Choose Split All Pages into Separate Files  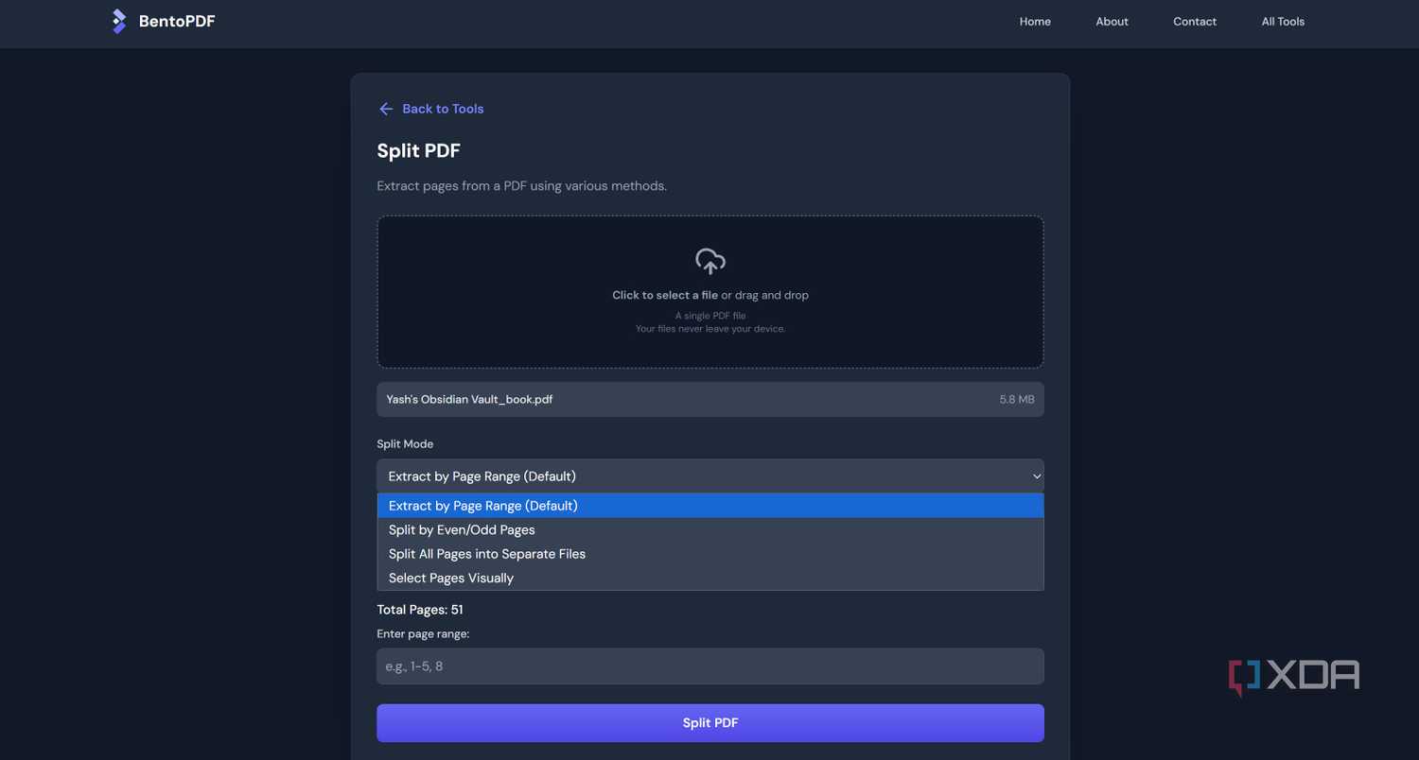point(710,554)
